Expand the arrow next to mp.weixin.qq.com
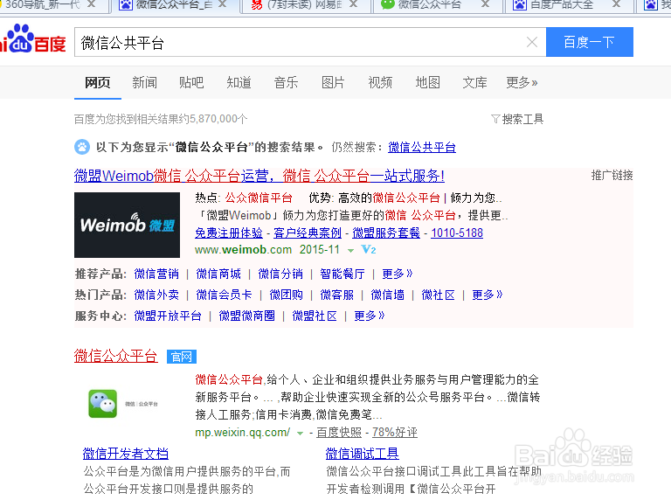This screenshot has height=500, width=671. tap(300, 434)
